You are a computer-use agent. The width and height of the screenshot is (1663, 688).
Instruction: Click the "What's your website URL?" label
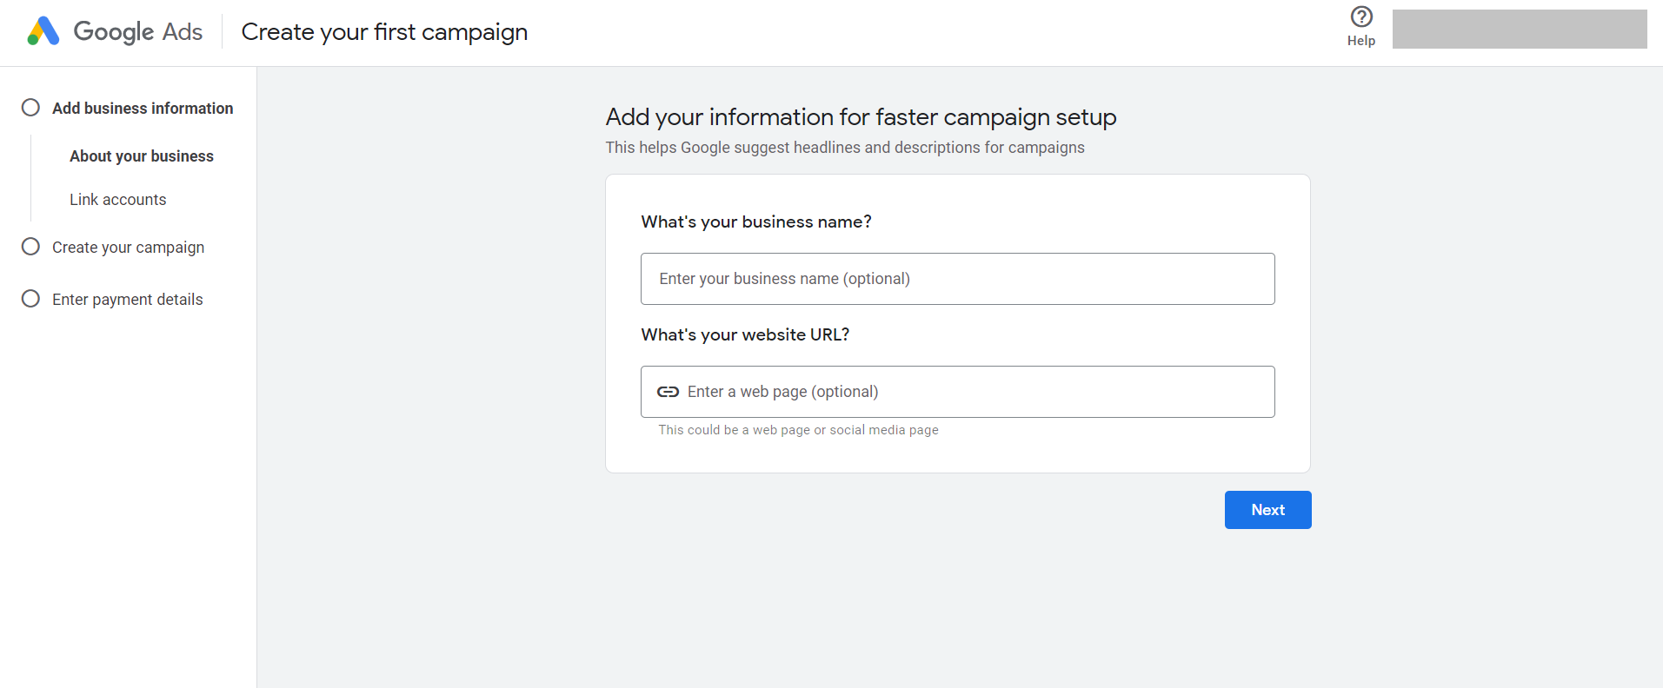coord(745,335)
